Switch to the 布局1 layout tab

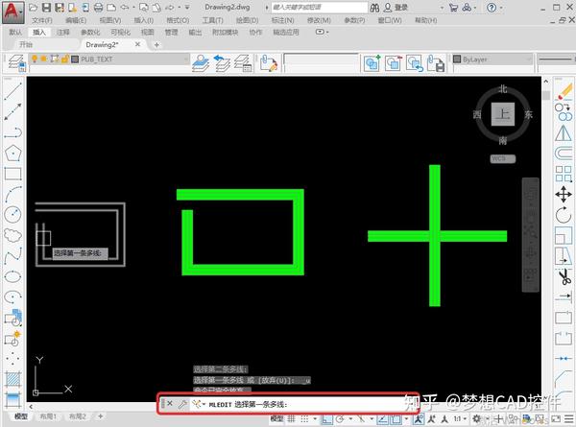(x=48, y=416)
